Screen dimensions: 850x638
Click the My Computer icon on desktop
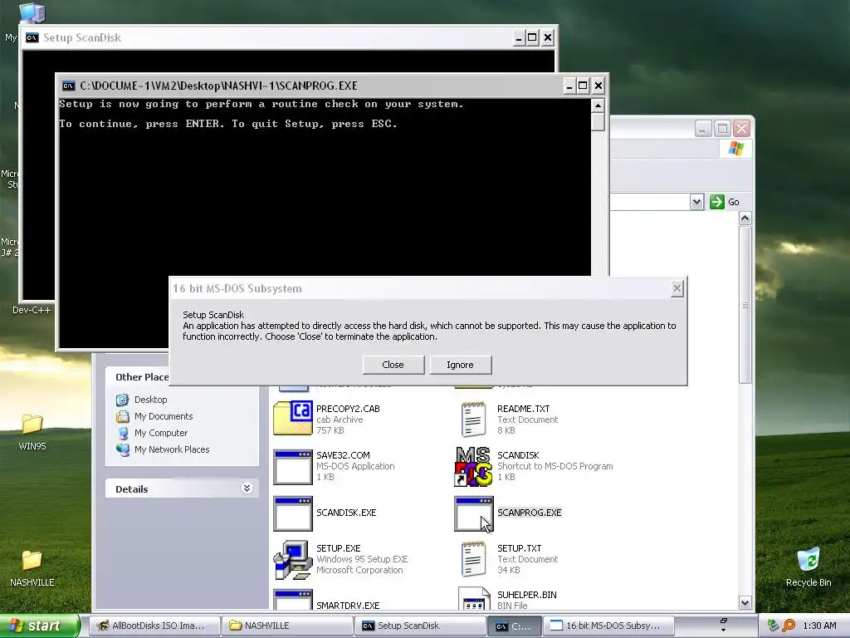point(32,12)
